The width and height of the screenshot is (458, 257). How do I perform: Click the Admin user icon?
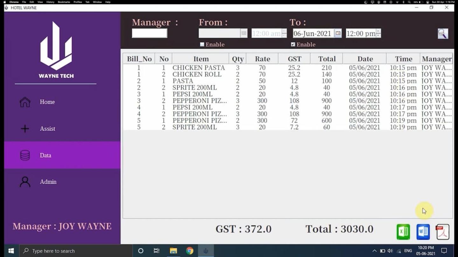(x=25, y=182)
